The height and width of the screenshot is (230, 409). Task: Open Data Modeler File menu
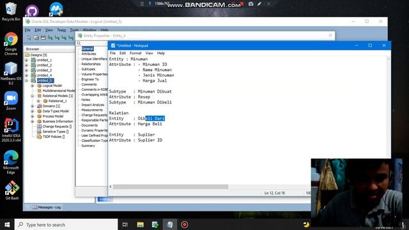tap(27, 30)
